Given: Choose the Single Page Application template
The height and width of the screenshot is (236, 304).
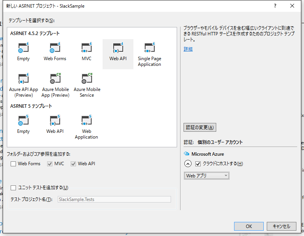Looking at the screenshot, I should click(x=149, y=54).
